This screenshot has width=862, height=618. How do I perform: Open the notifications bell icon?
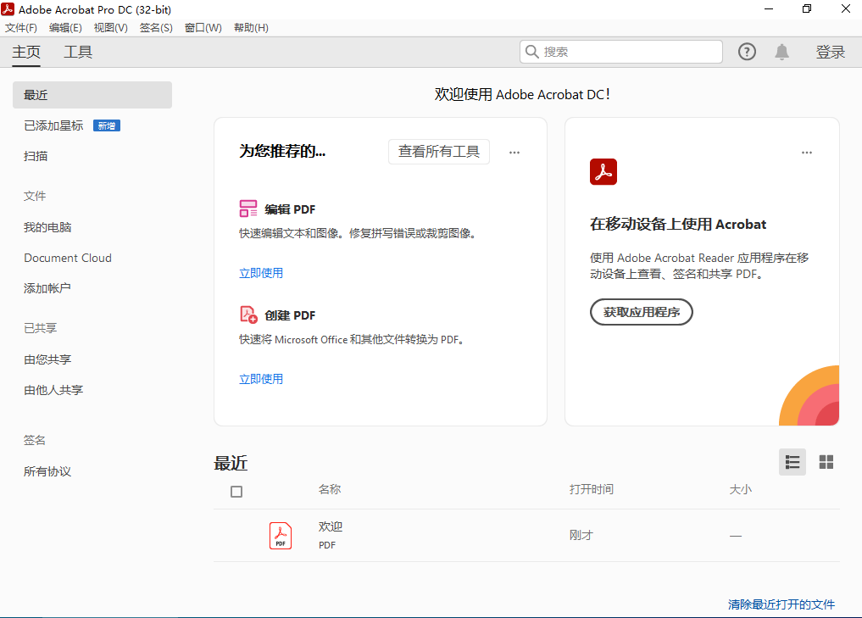coord(781,52)
